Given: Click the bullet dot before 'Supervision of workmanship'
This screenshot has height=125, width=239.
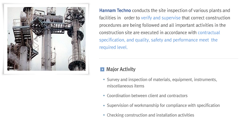Looking at the screenshot, I should coord(104,106).
